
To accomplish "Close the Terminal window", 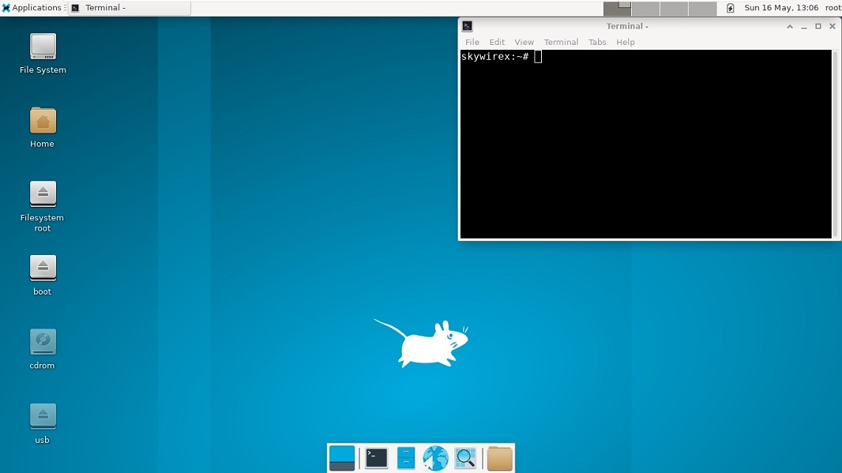I will (x=833, y=26).
